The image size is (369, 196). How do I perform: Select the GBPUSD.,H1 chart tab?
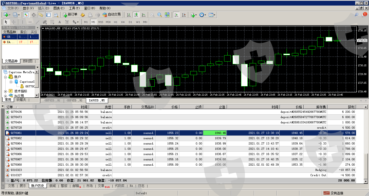click(52, 101)
